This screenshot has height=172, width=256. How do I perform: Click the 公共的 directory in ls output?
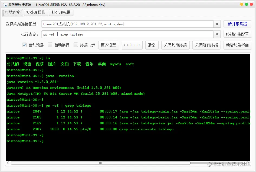point(13,64)
